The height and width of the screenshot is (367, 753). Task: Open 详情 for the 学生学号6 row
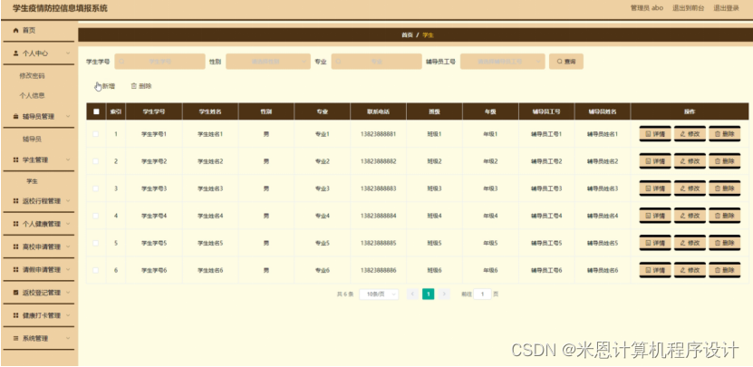pyautogui.click(x=655, y=270)
